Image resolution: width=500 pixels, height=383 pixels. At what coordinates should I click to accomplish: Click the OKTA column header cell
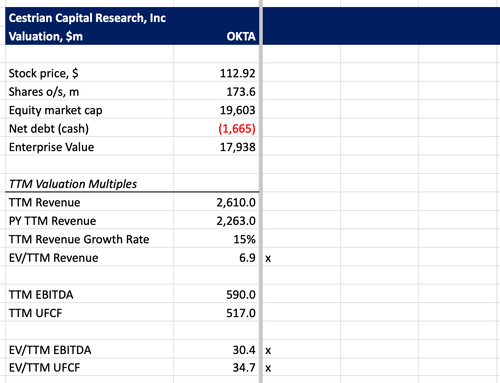coord(216,36)
